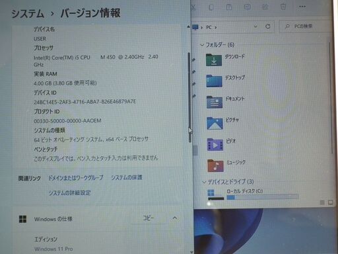Screen dimensions: 338x254
Task: Click the Explorer file list vertical scrollbar
Action: (x=331, y=97)
